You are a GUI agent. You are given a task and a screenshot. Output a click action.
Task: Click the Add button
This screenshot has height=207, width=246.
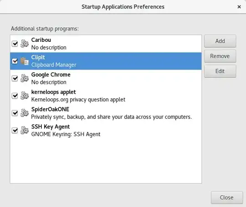pos(220,41)
